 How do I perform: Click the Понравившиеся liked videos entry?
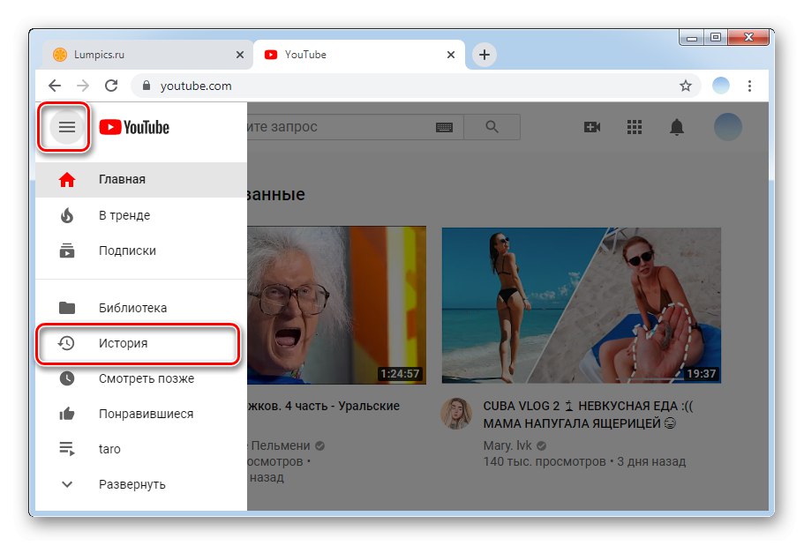point(66,413)
